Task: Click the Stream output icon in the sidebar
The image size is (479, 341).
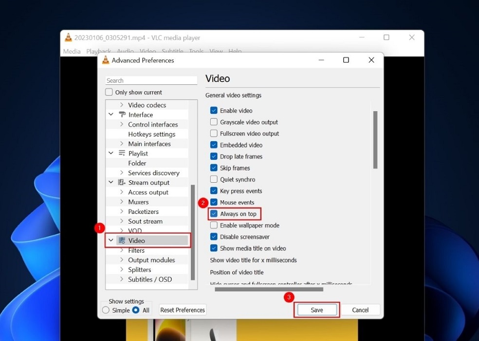Action: point(122,182)
